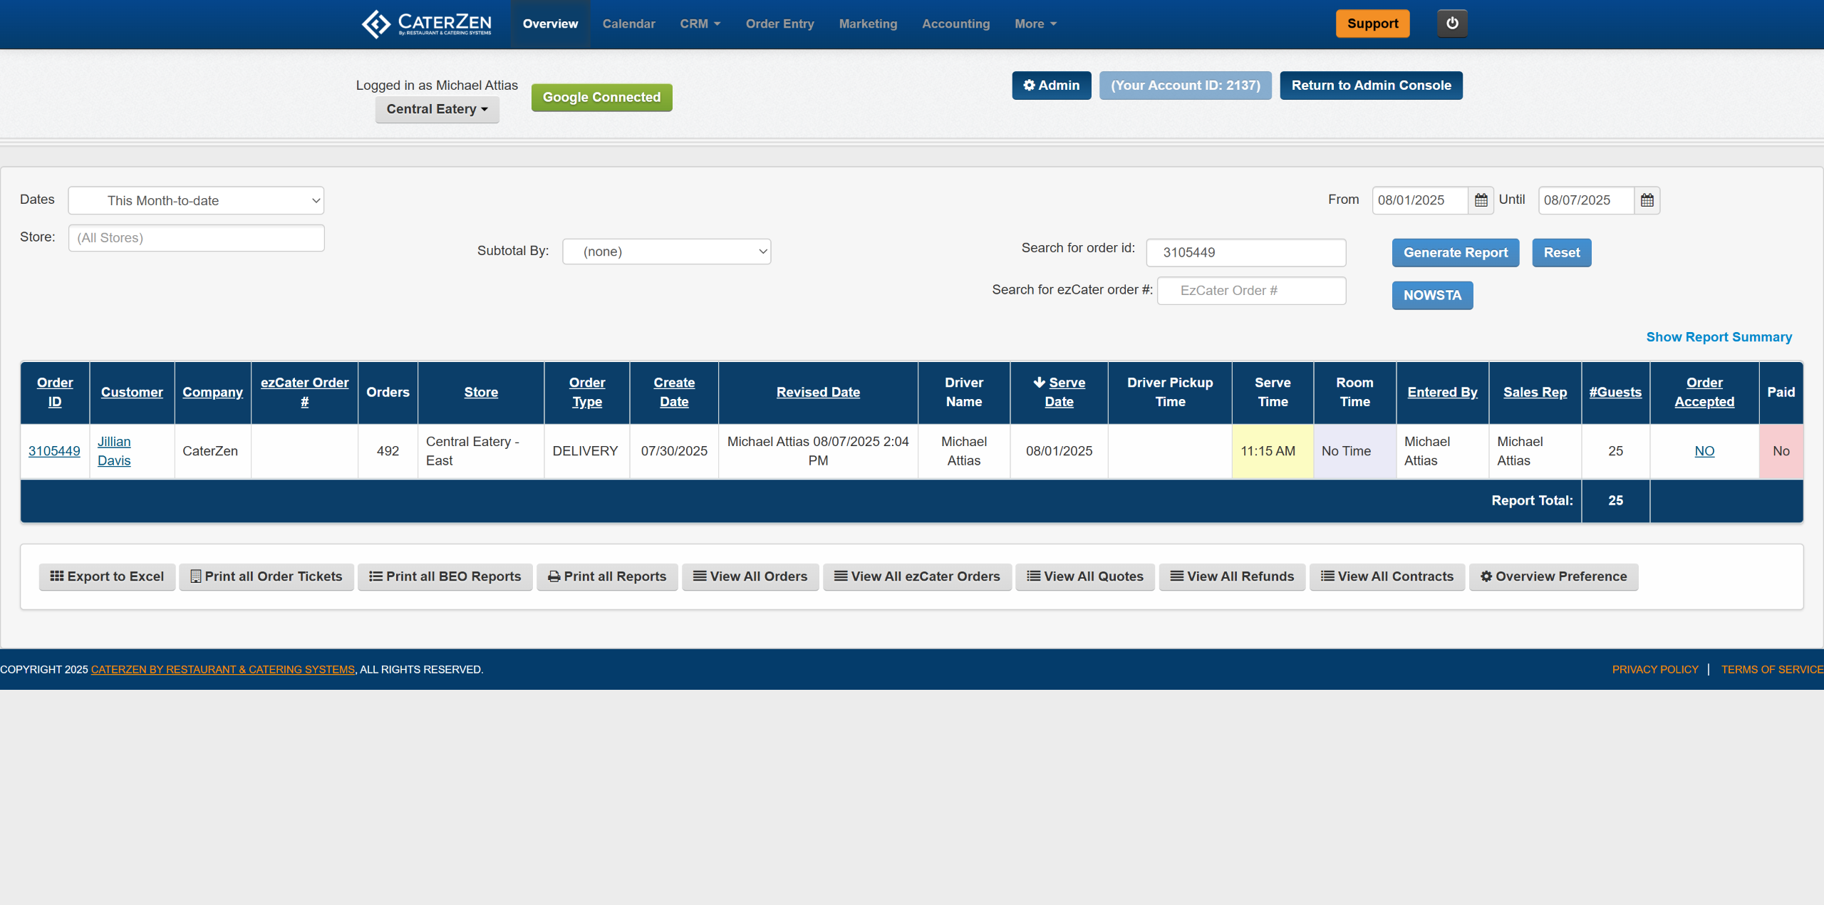Click Admin gear button
The height and width of the screenshot is (905, 1824).
point(1051,86)
